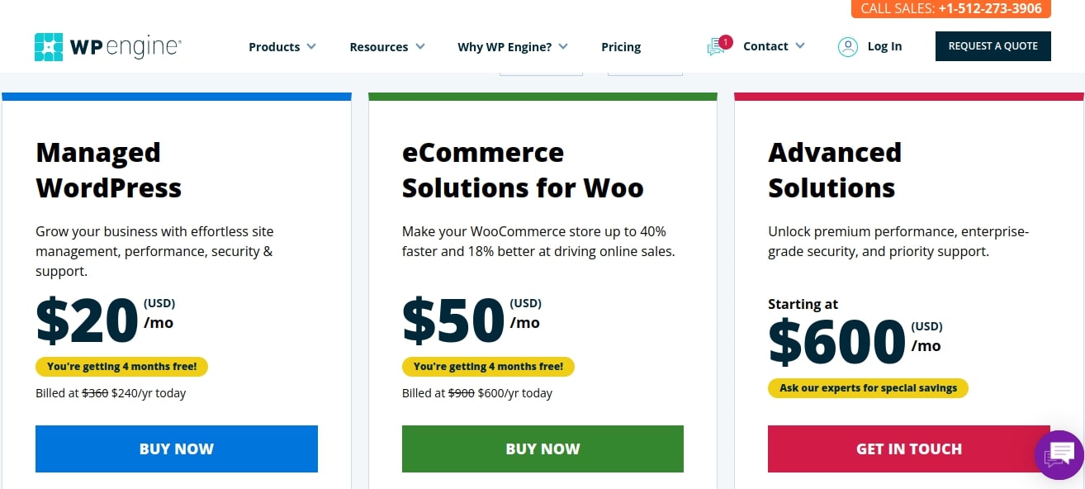This screenshot has height=489, width=1085.
Task: Click the eCommerce four months free badge
Action: click(488, 366)
